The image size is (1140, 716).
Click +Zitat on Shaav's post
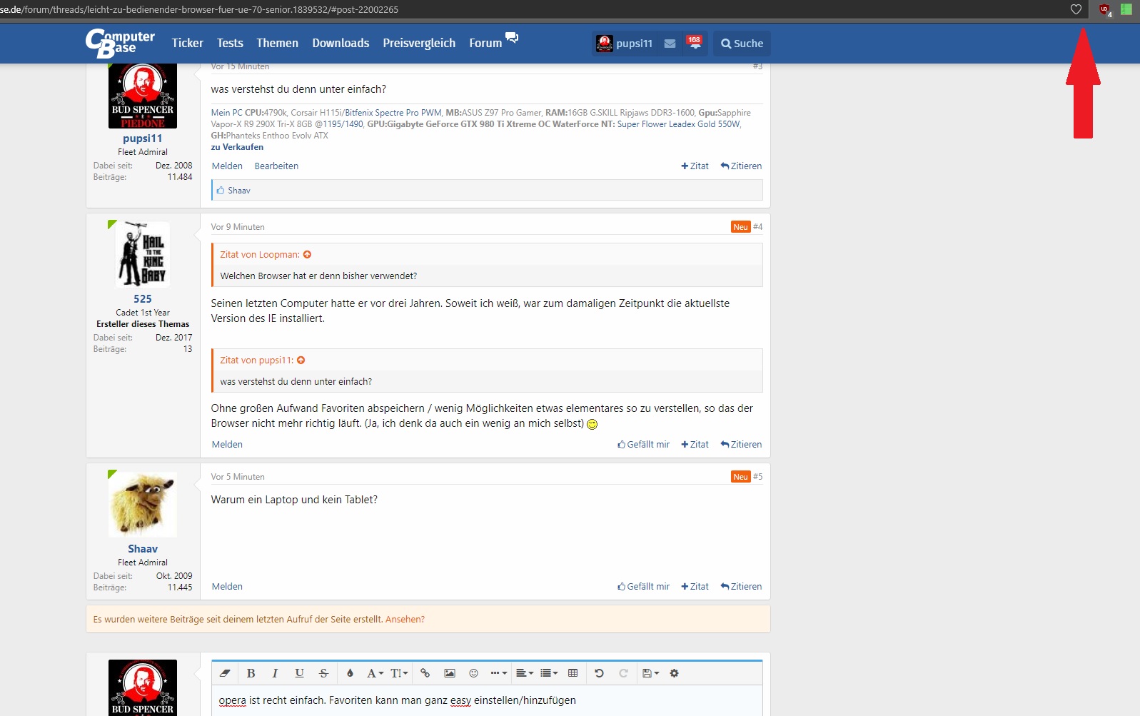point(695,587)
